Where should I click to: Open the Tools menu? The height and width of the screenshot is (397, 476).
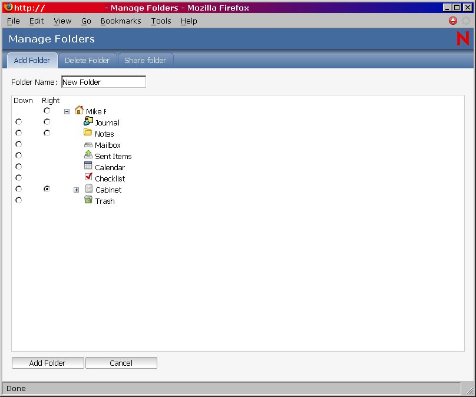click(x=161, y=21)
